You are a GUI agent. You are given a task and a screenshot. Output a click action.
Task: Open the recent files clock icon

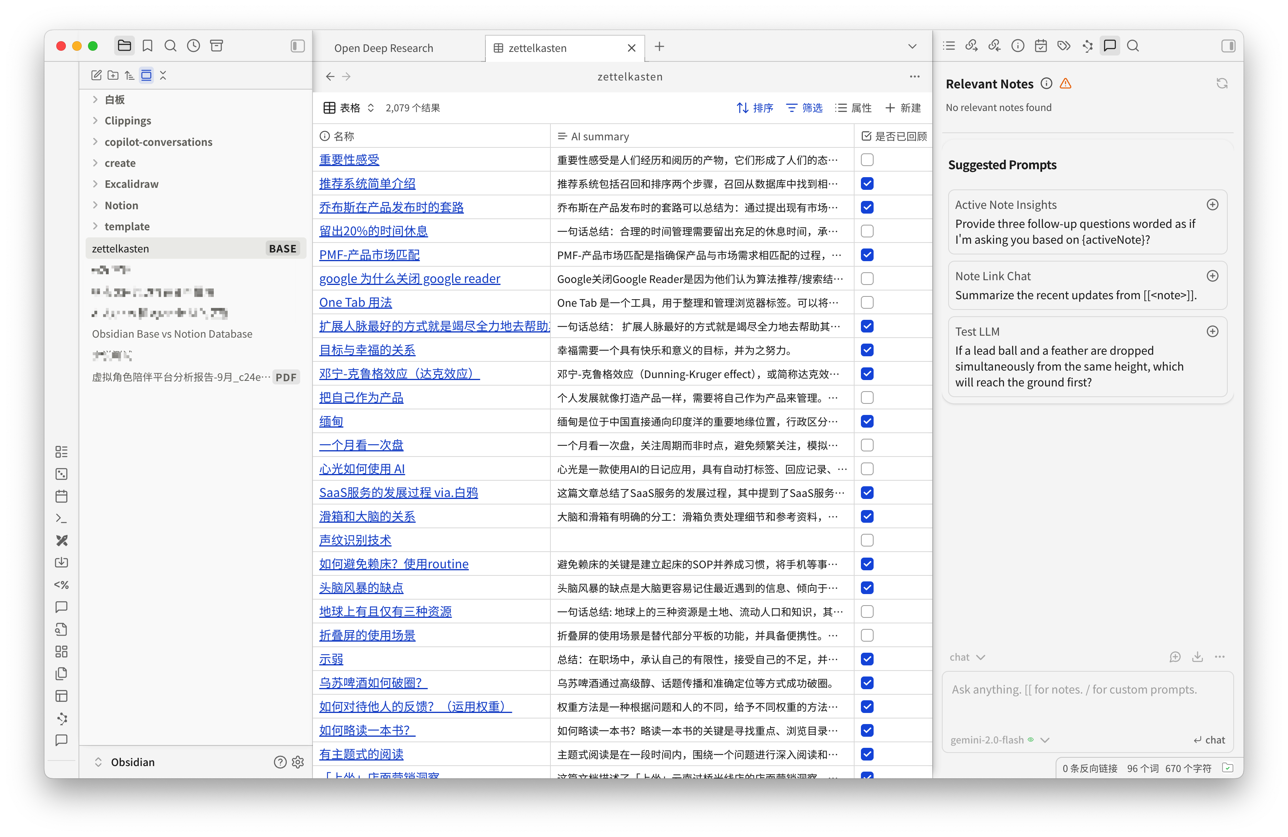(x=193, y=46)
